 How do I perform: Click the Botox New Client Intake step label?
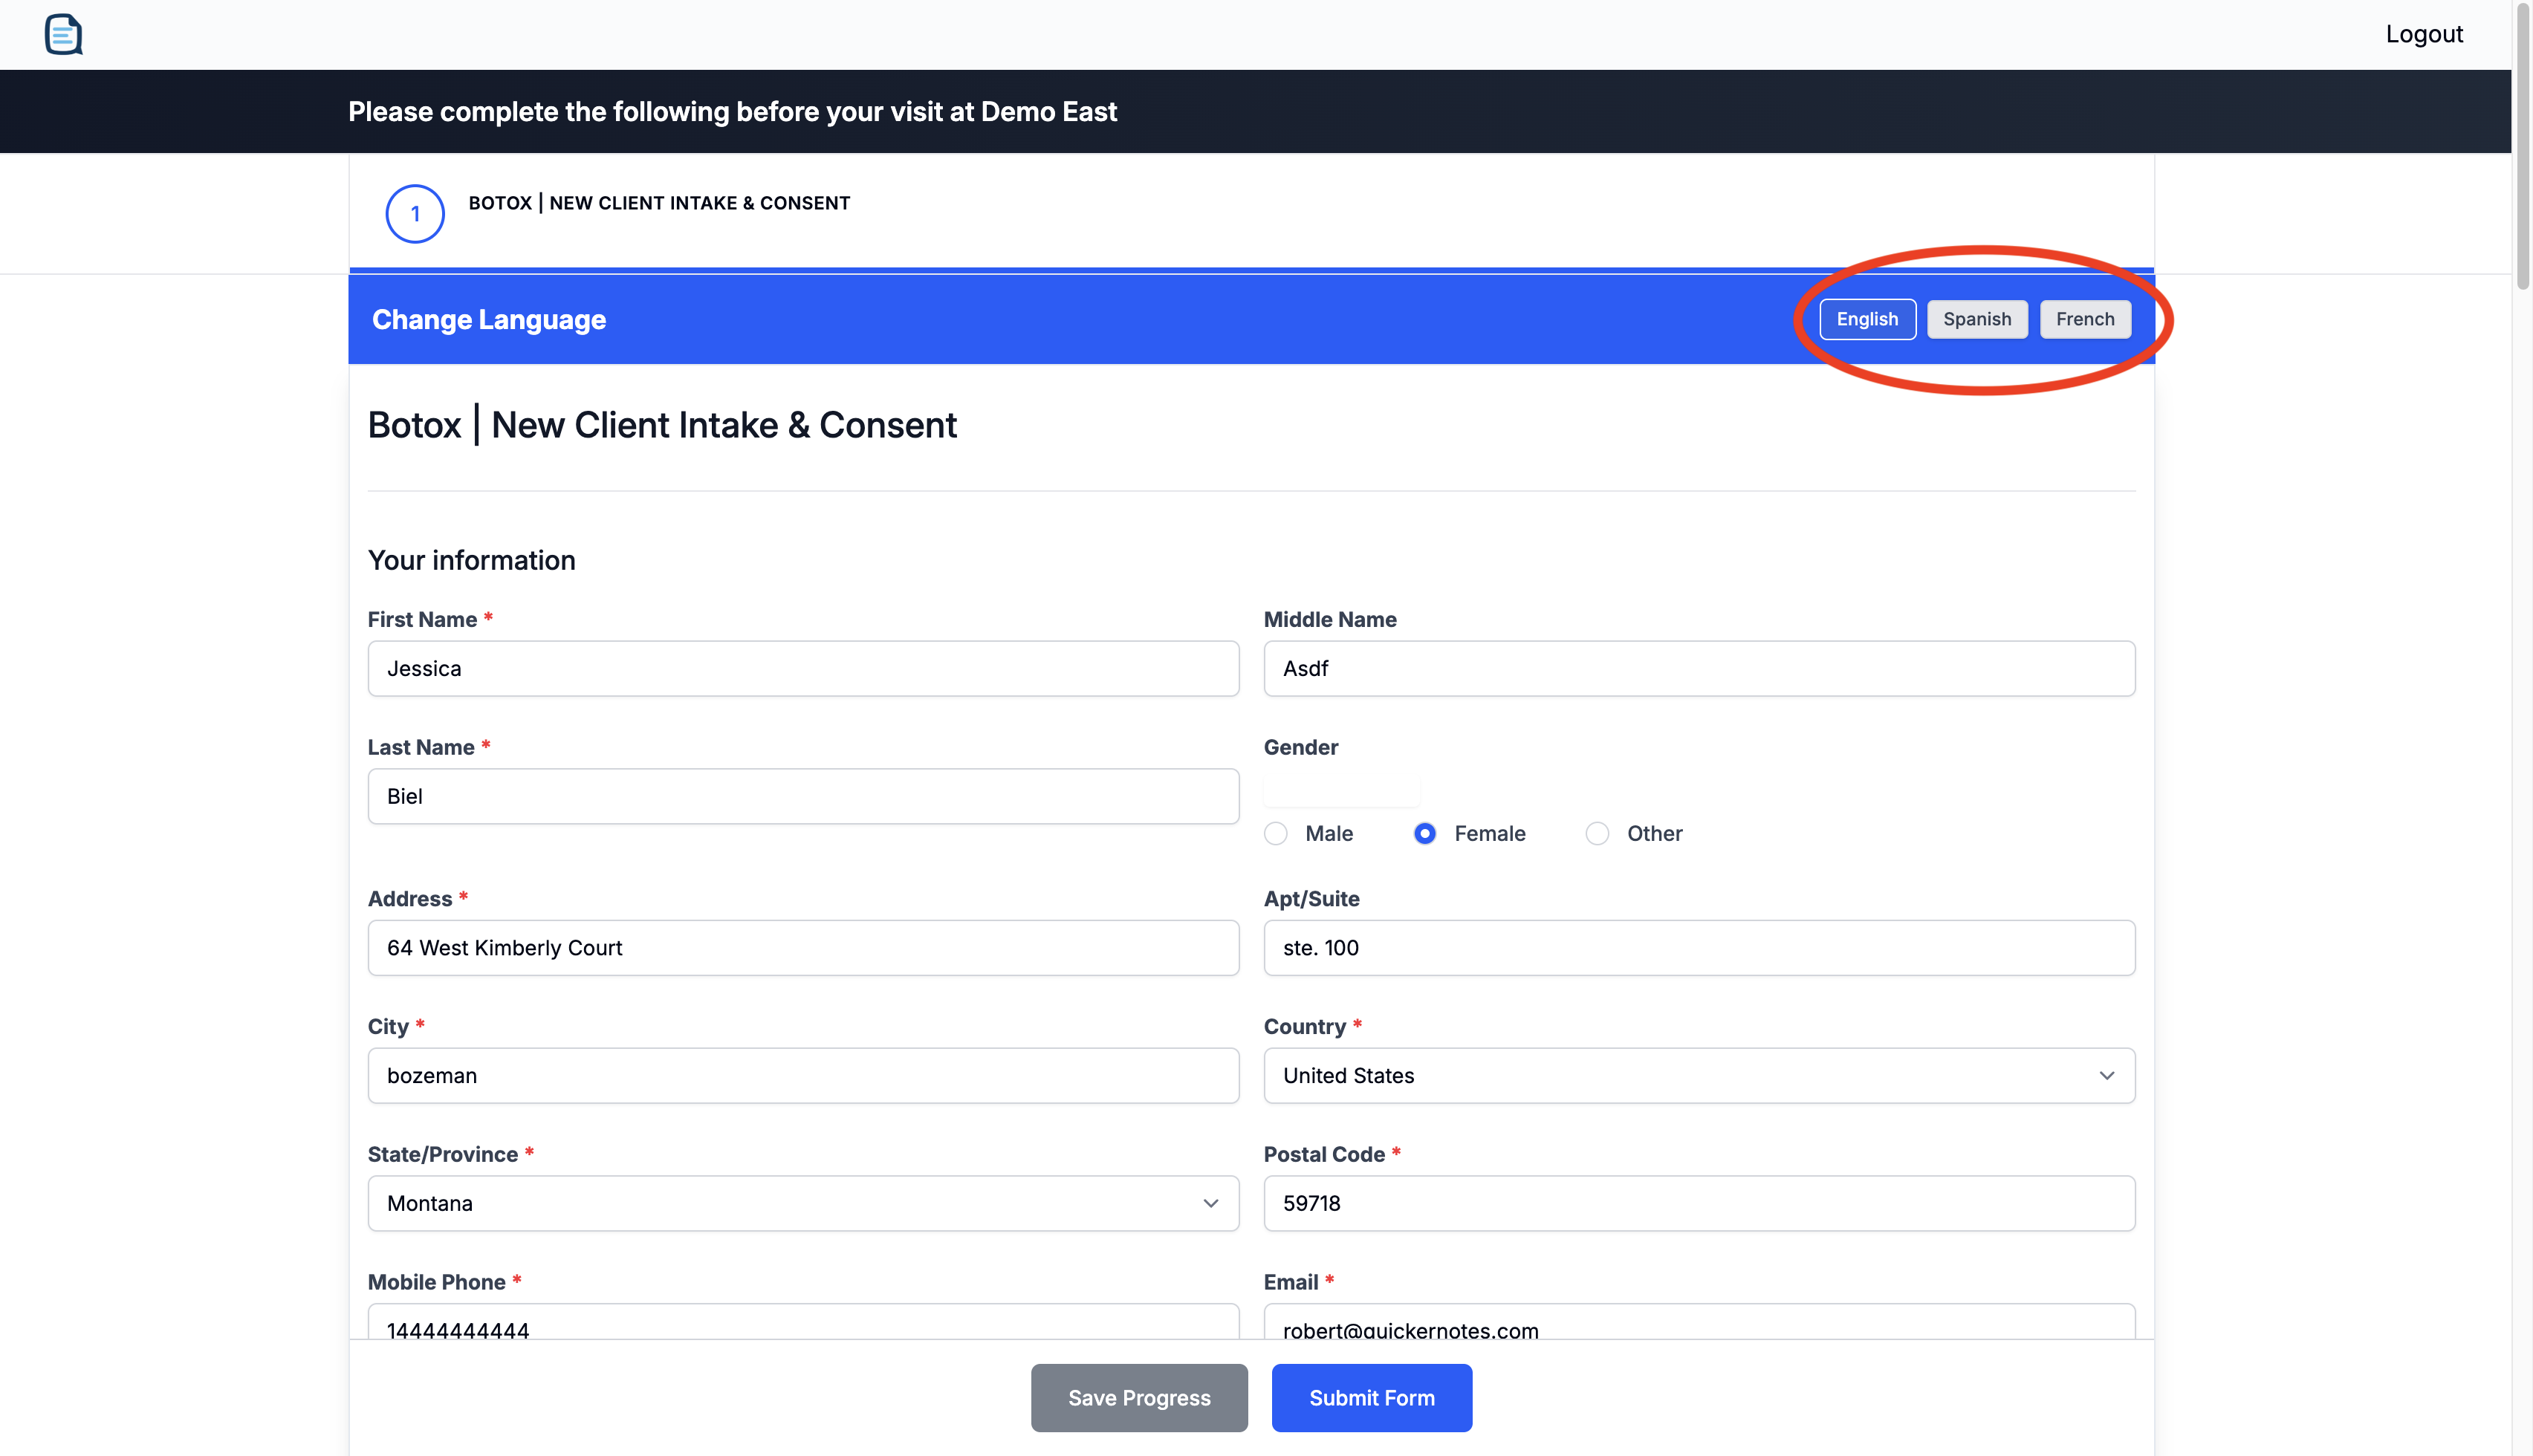pos(659,203)
